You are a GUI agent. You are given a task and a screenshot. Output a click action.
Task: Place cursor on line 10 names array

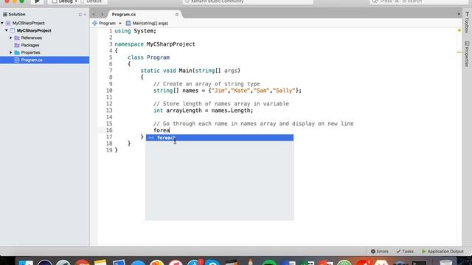(227, 91)
